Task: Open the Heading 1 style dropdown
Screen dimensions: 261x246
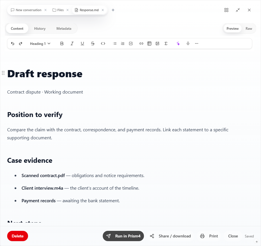Action: [40, 43]
